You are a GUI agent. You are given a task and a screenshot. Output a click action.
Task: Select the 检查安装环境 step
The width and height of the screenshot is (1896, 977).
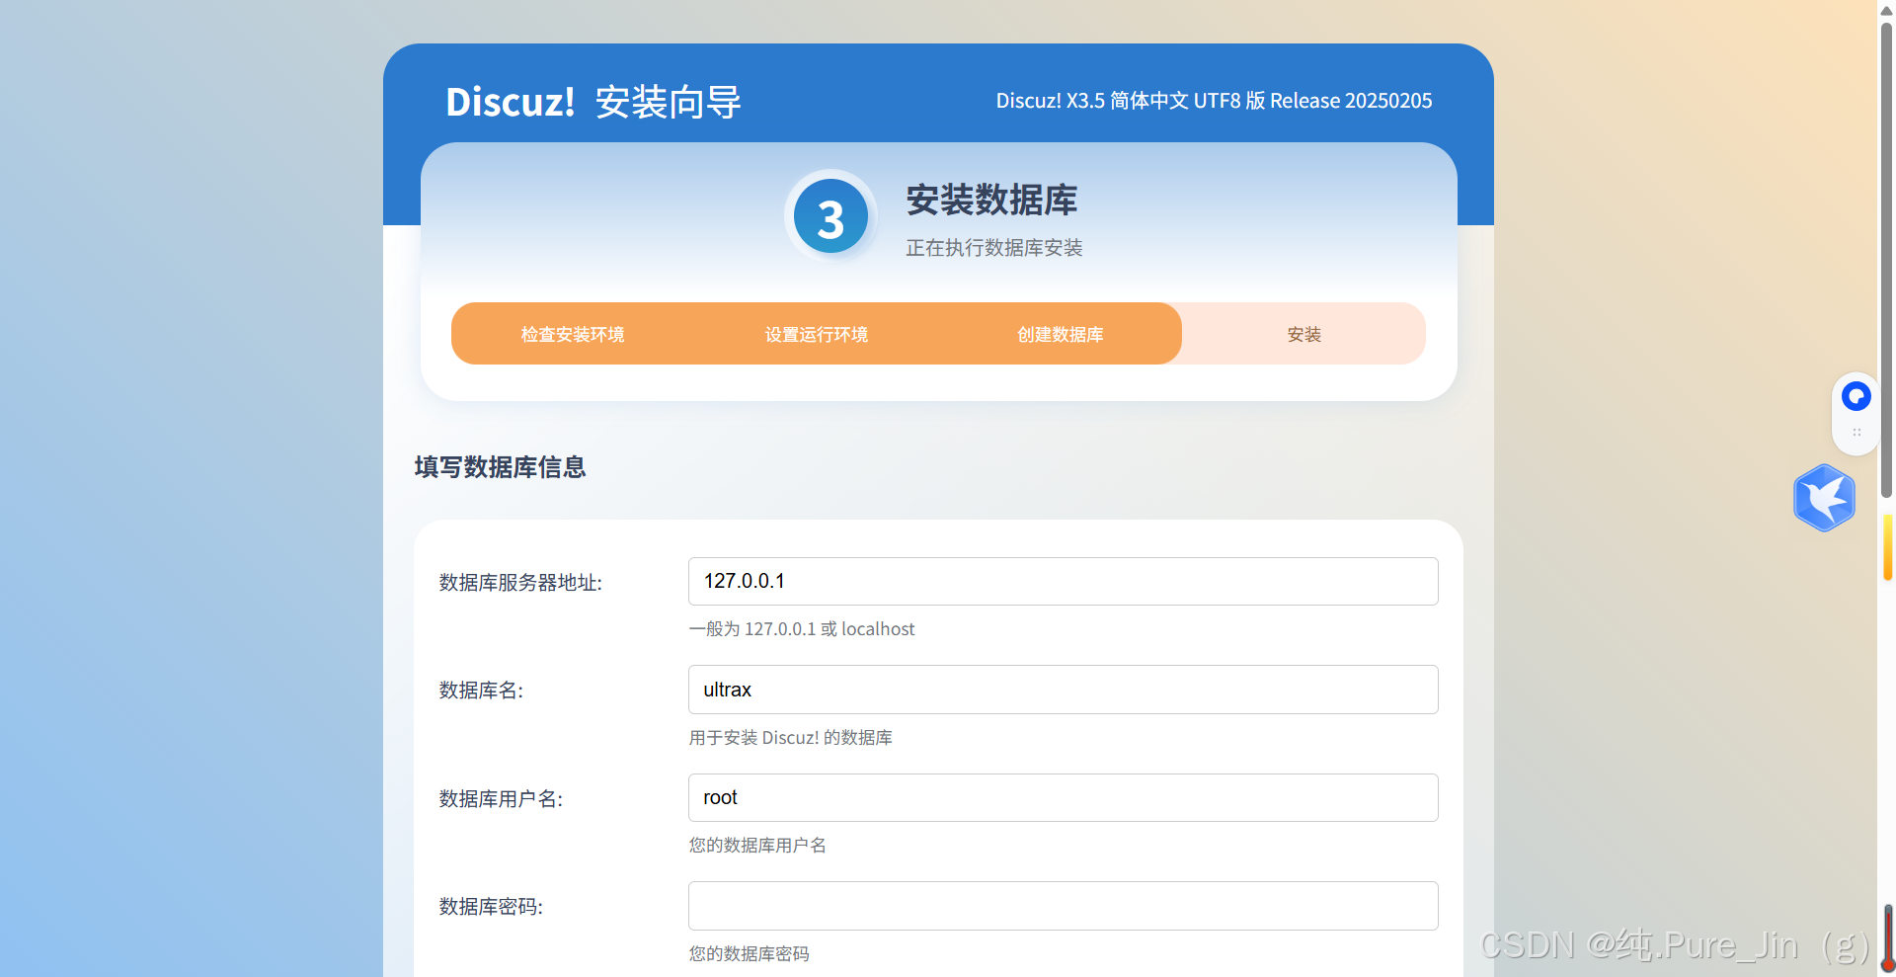pyautogui.click(x=573, y=334)
